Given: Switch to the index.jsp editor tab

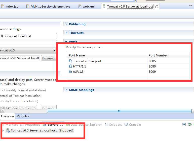Looking at the screenshot, I should (x=10, y=7).
